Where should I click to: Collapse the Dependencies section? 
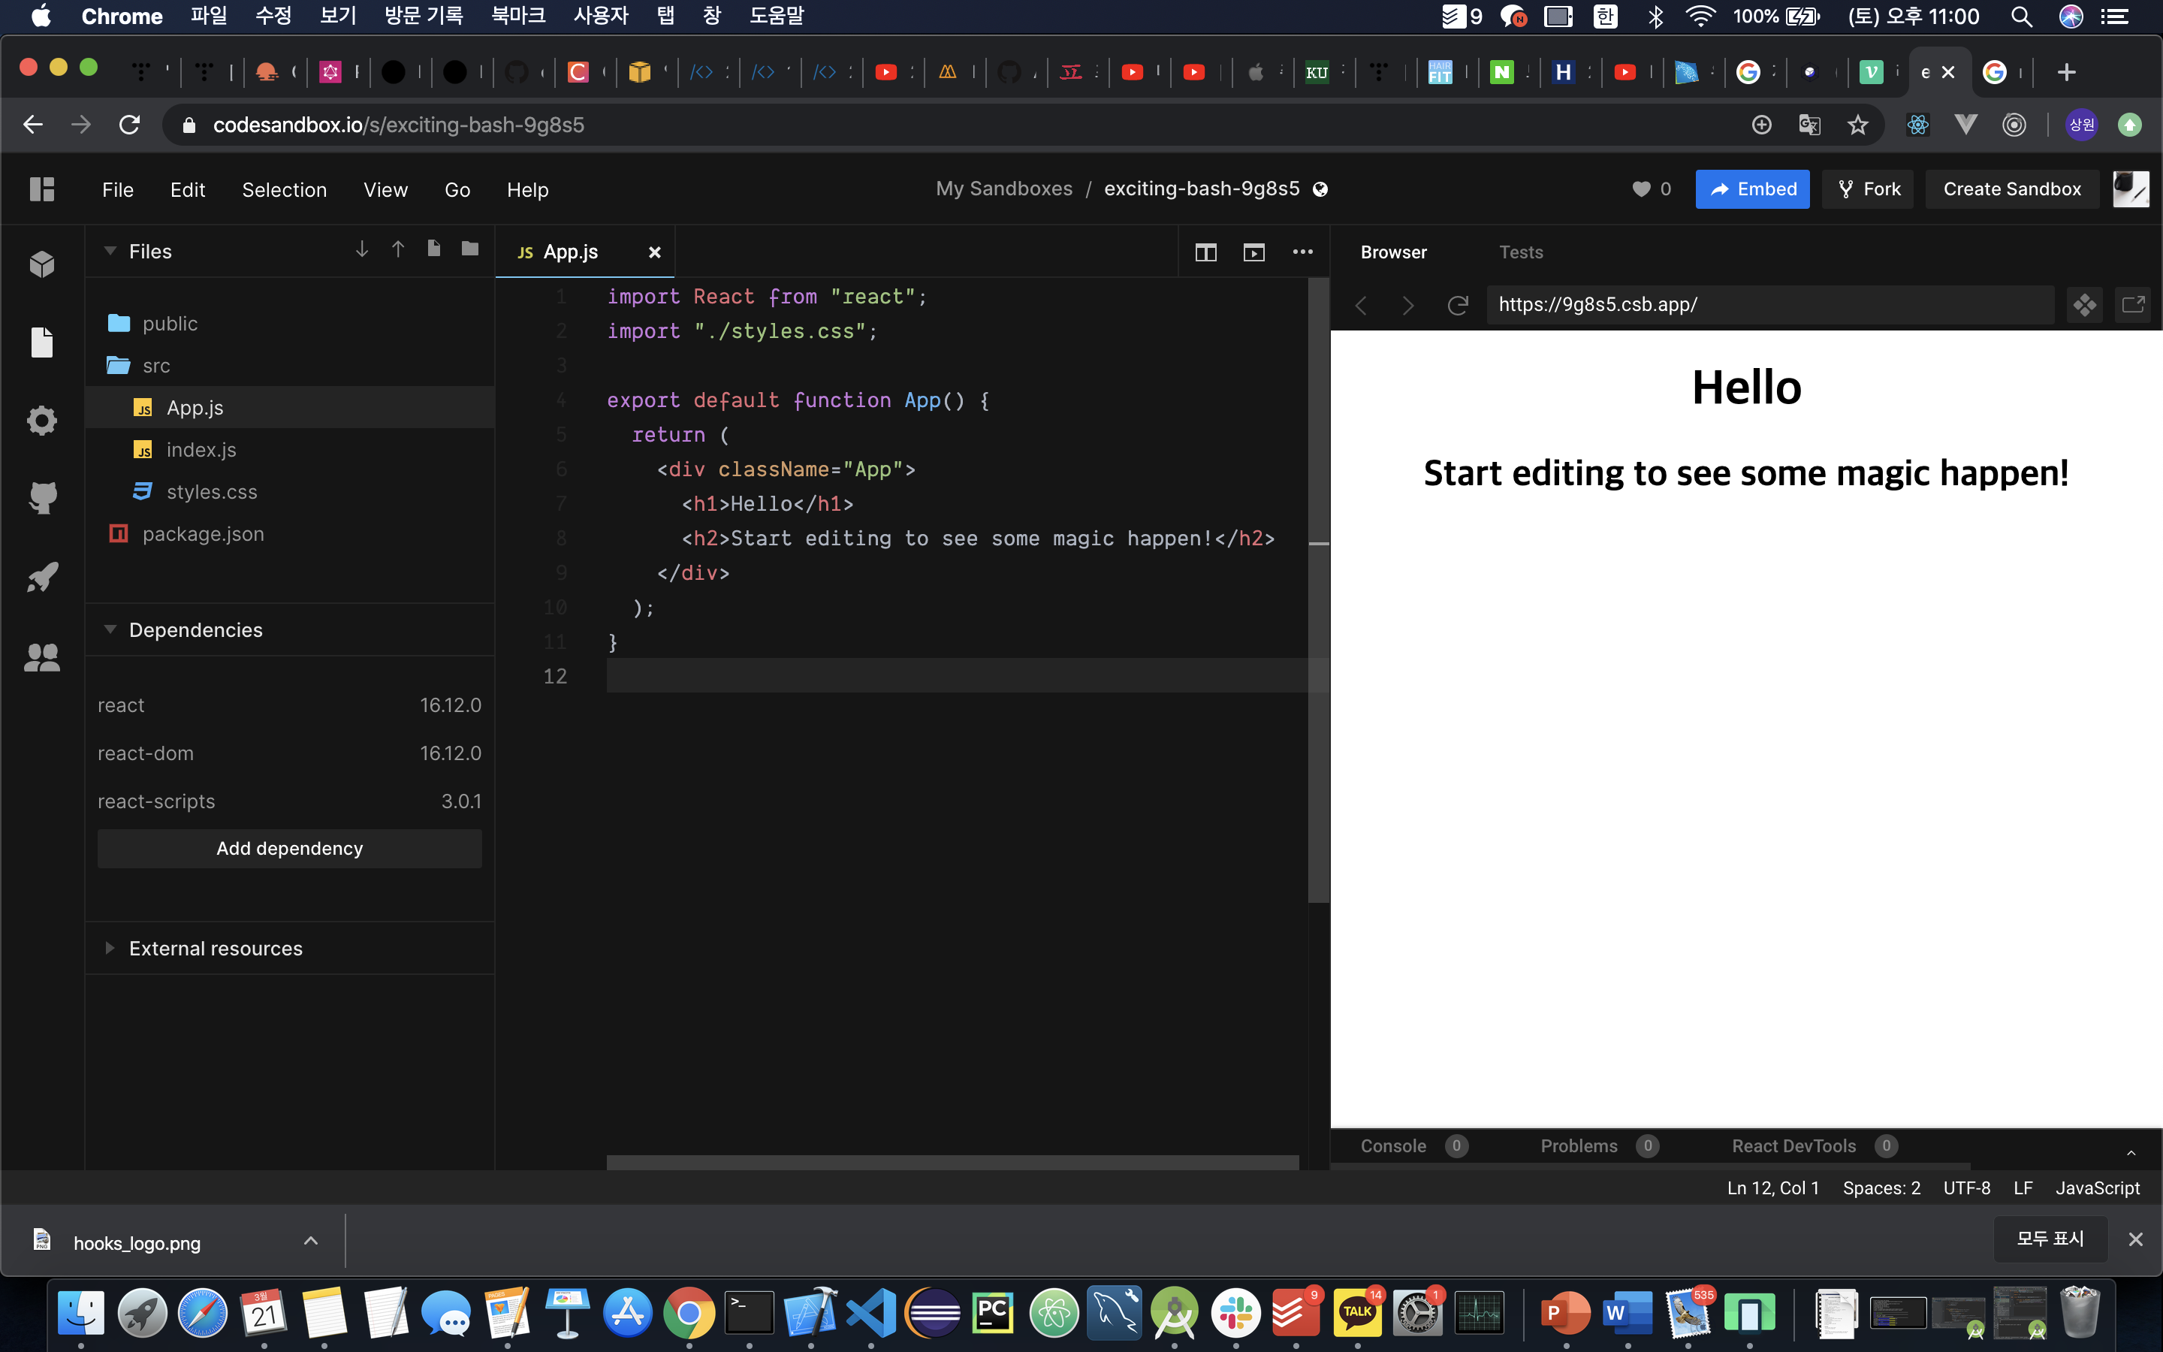pos(110,629)
